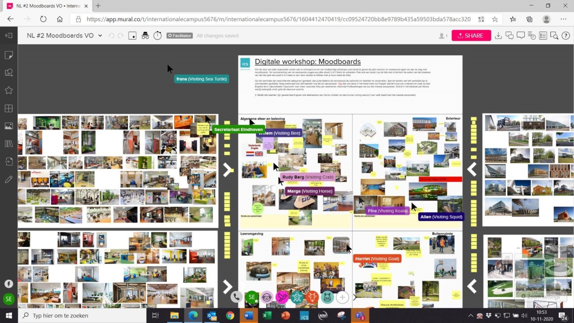Click the find in mural search icon
Viewport: 574px width, 323px height.
(x=554, y=36)
